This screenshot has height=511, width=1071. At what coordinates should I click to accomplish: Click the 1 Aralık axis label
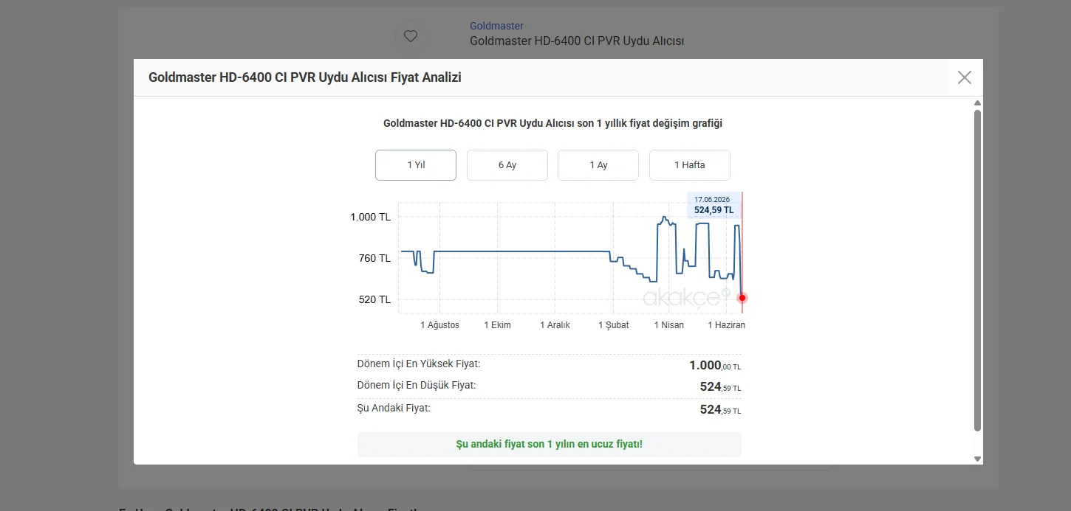click(x=555, y=325)
